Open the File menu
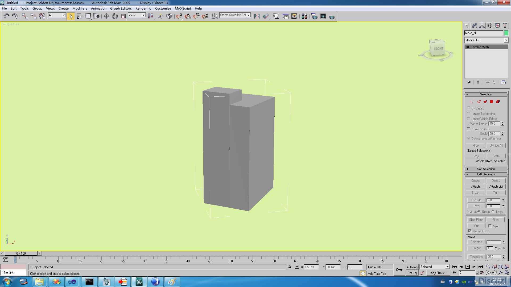The height and width of the screenshot is (287, 511). (5, 9)
